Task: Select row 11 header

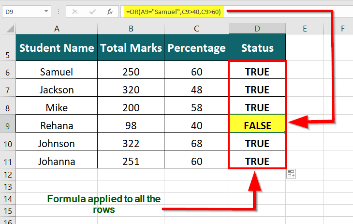Action: click(x=8, y=159)
